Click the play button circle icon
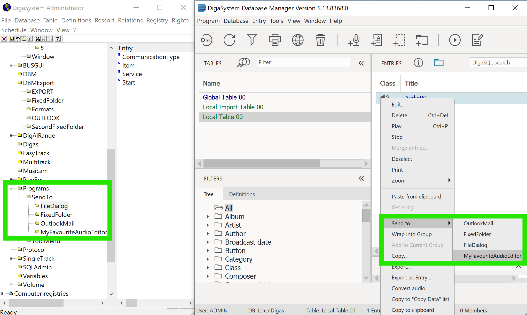Viewport: 527px width, 315px height. click(x=455, y=40)
